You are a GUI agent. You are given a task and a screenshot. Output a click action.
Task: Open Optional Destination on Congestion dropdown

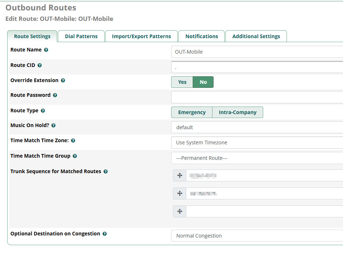[x=257, y=236]
